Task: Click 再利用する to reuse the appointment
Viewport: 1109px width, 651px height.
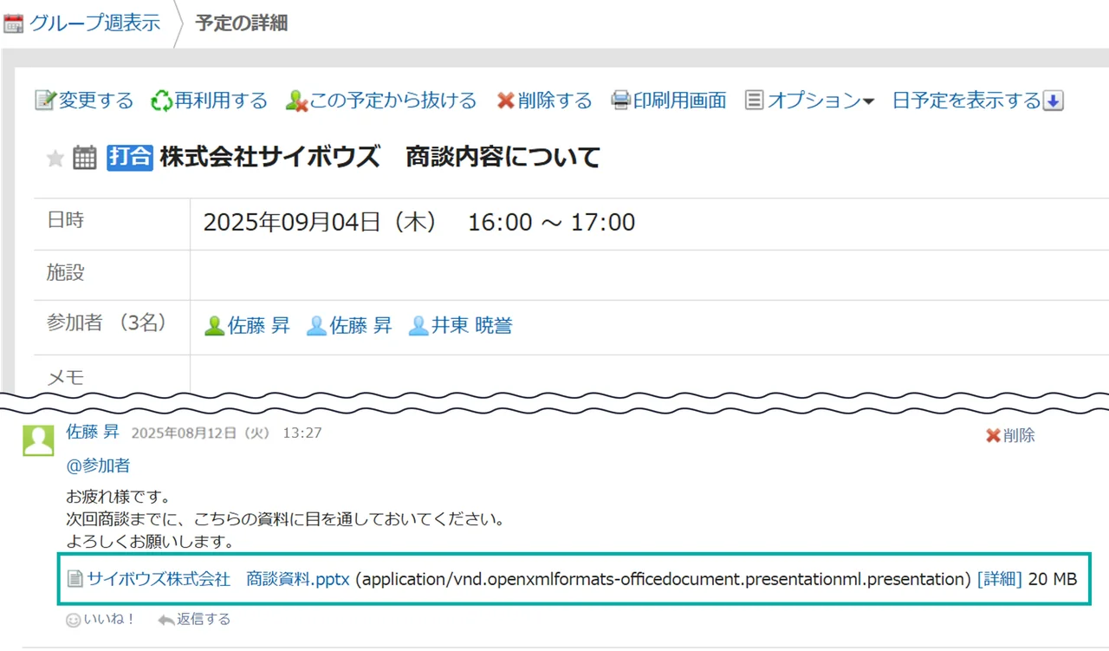Action: (222, 101)
